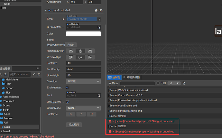Pick a CustomMaterial asset via picker icon

(99, 27)
